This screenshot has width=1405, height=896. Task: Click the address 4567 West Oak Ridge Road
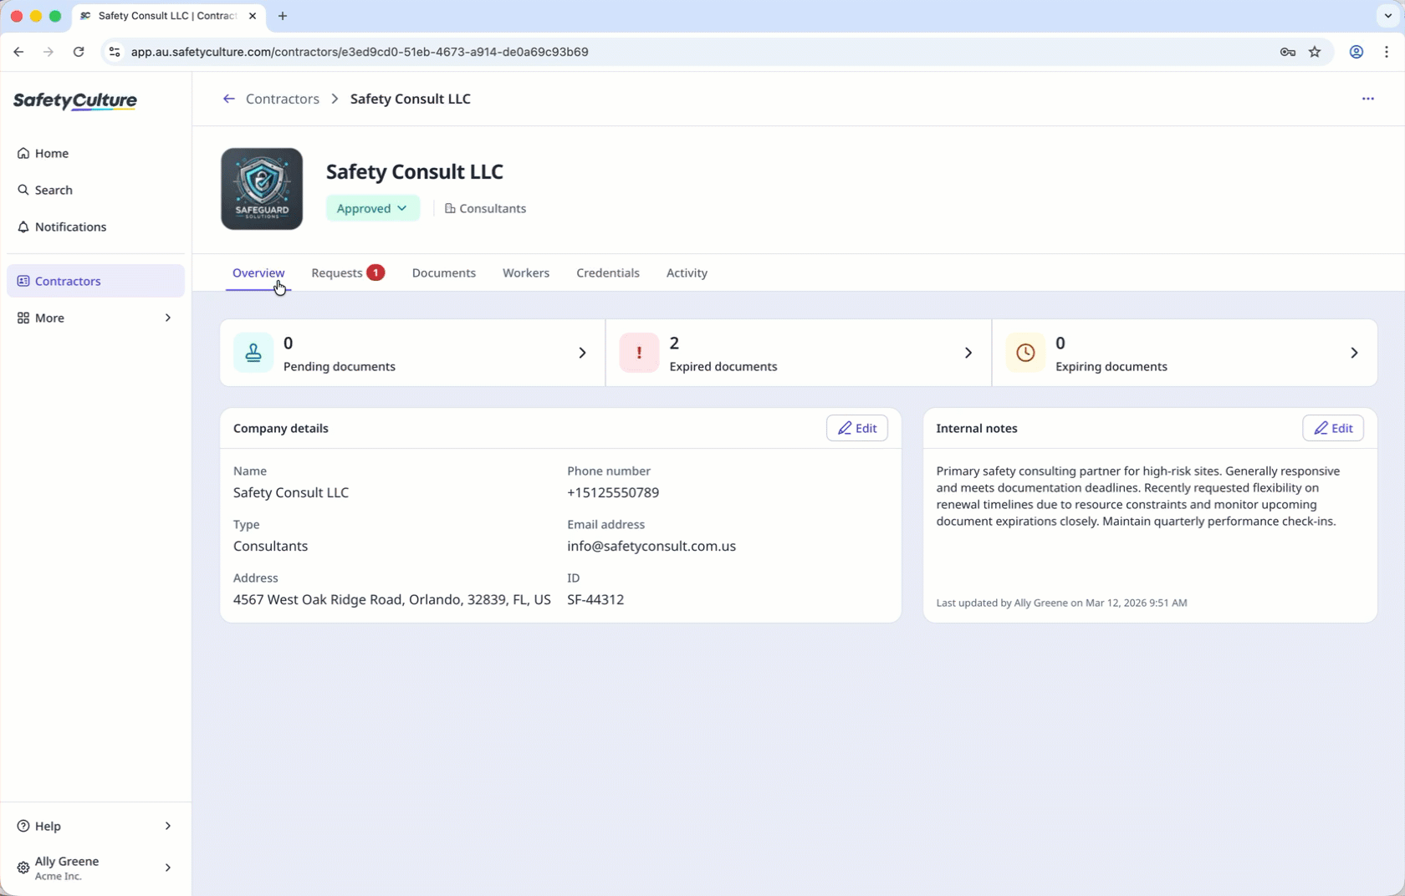[x=392, y=599]
